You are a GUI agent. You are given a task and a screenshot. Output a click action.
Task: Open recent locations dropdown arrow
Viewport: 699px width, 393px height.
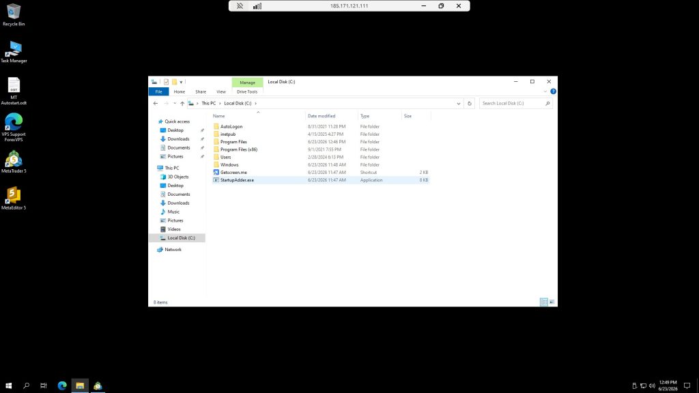point(174,104)
